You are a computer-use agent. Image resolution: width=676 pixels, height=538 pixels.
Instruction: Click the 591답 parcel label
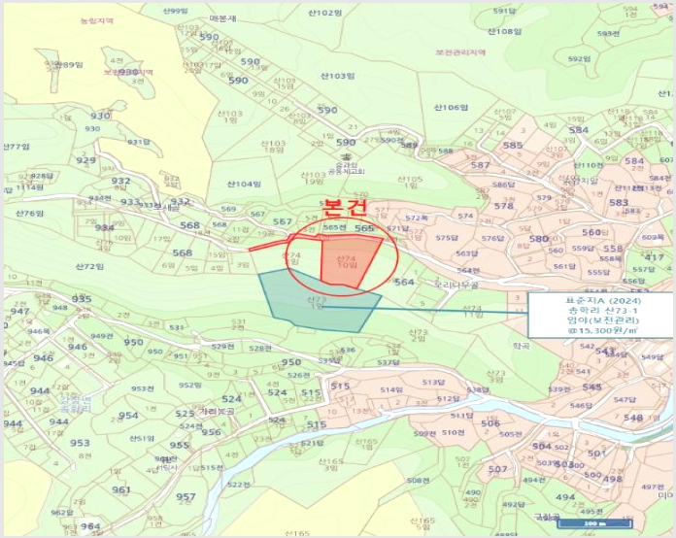504,12
